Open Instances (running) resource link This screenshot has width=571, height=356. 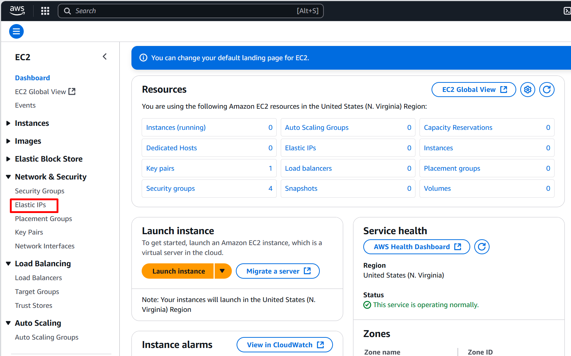[176, 127]
